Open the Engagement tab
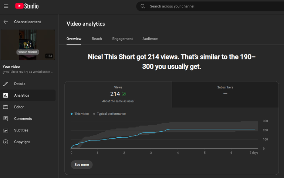The height and width of the screenshot is (178, 284). pos(122,39)
